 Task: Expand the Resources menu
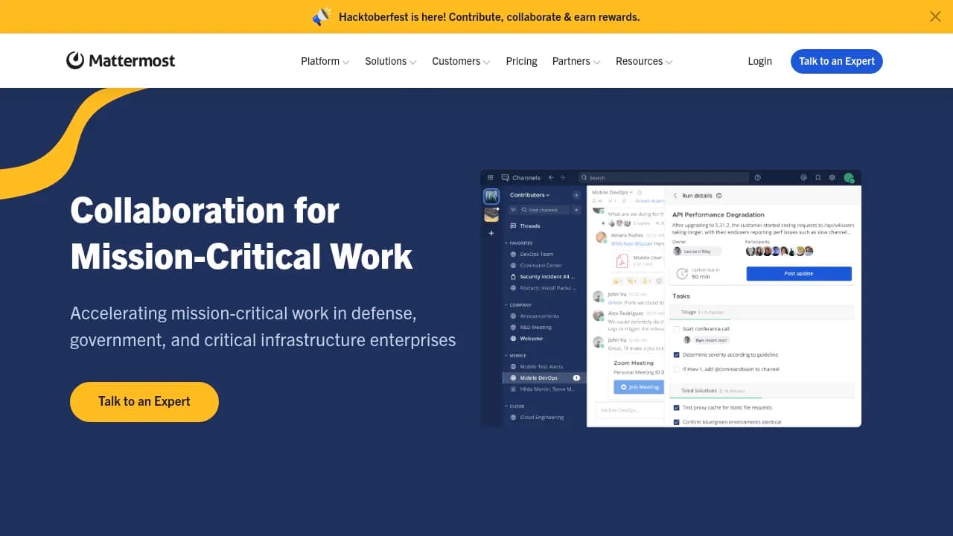click(644, 61)
